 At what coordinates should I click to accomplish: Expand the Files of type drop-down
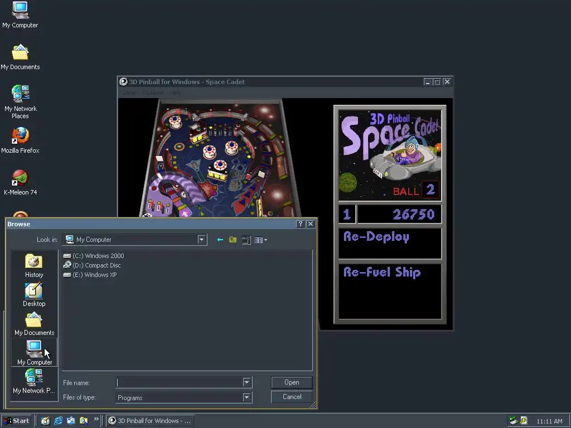click(x=246, y=397)
